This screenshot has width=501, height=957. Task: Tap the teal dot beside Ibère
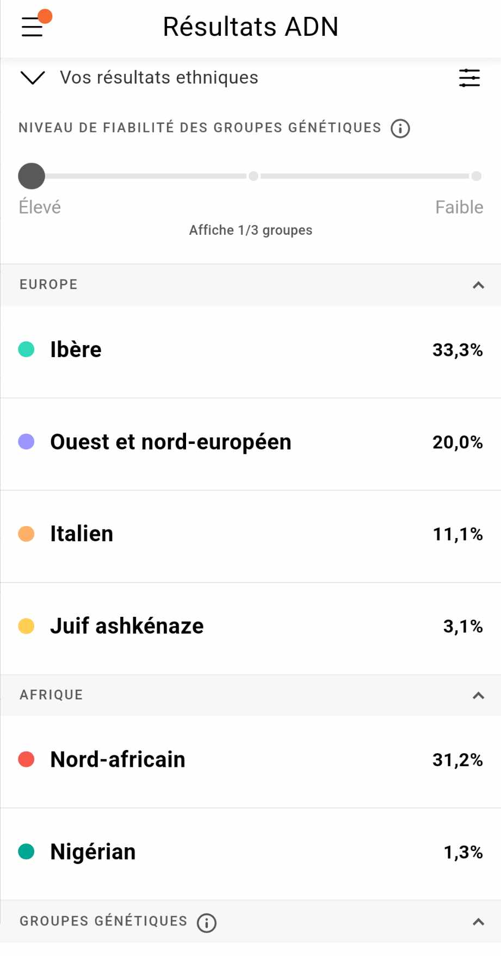pyautogui.click(x=26, y=349)
